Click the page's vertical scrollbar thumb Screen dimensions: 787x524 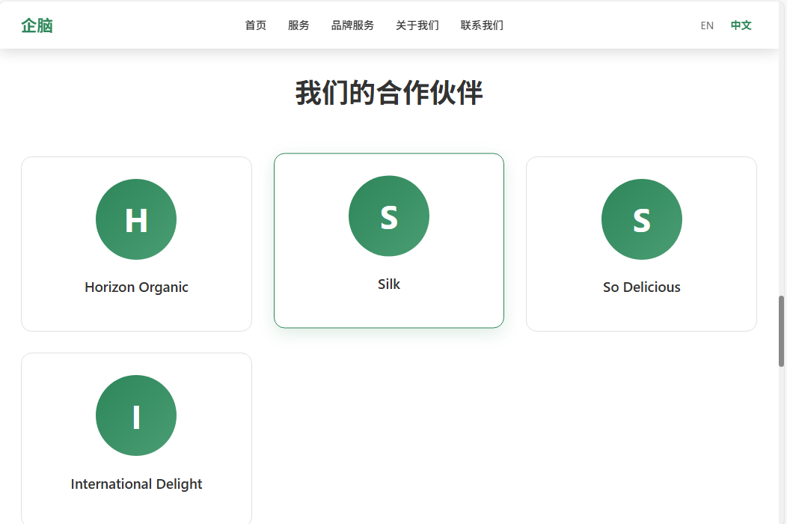[782, 331]
